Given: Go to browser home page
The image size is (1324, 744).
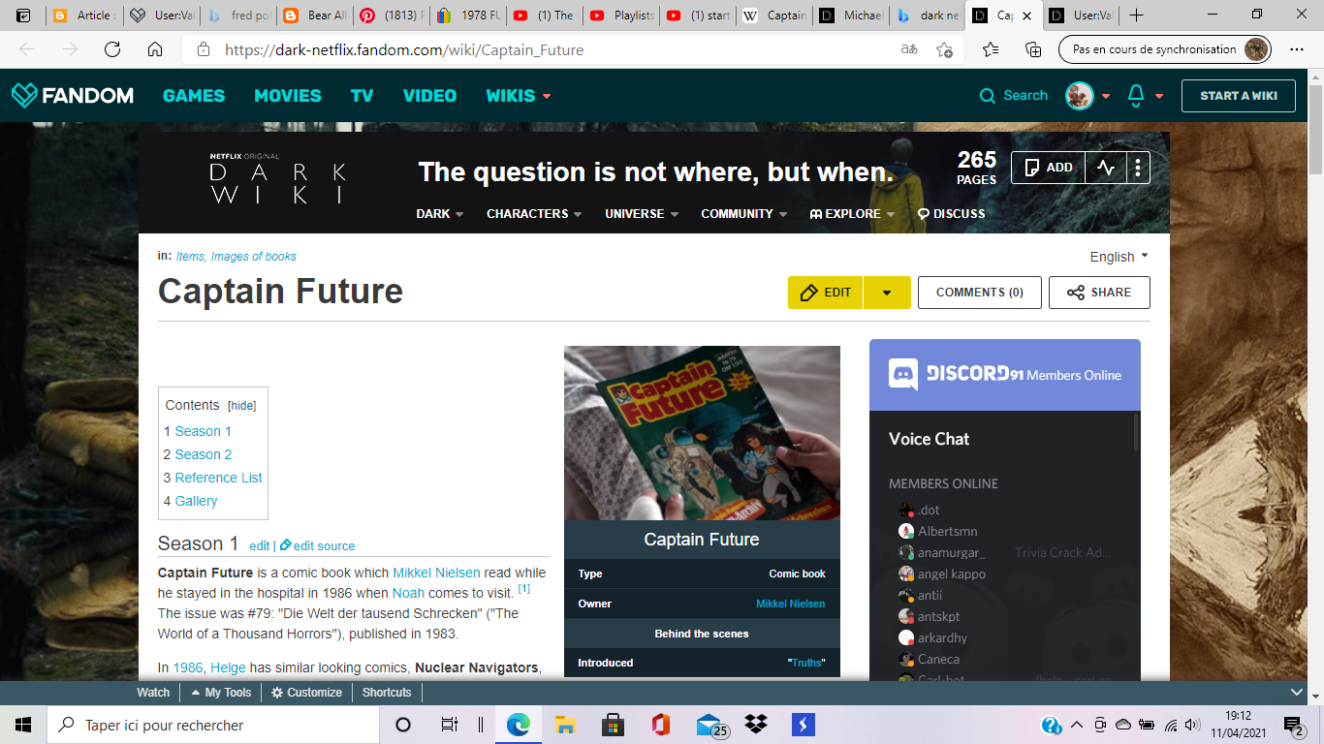Looking at the screenshot, I should (155, 49).
